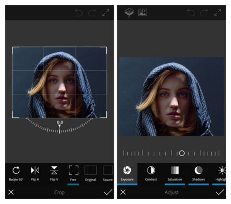
Task: Tap the Crop title label
Action: click(x=59, y=192)
